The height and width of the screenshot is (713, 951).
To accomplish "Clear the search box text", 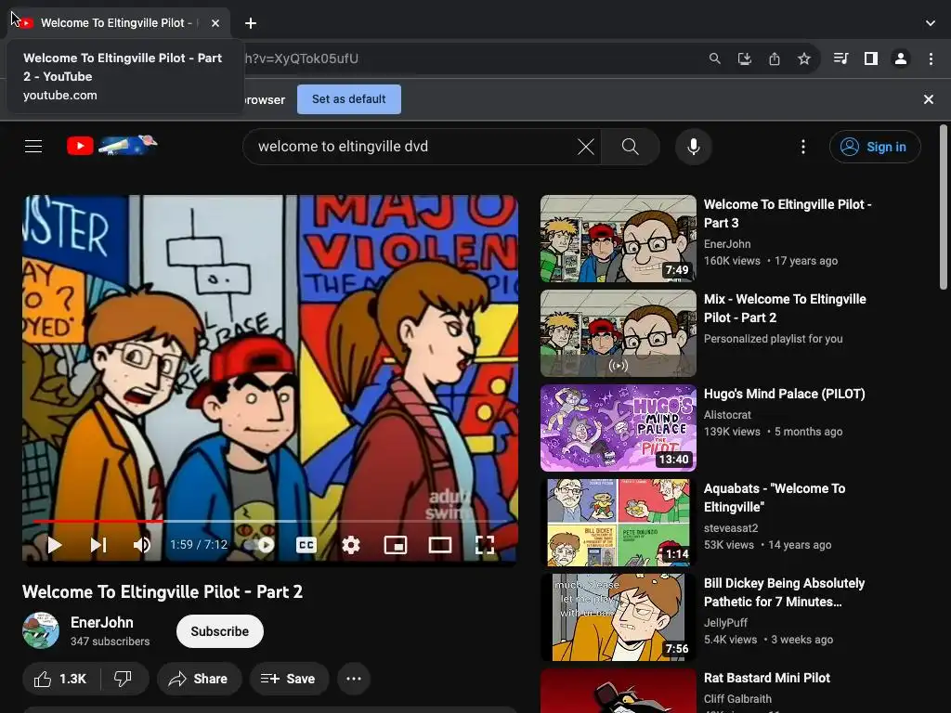I will click(x=586, y=147).
